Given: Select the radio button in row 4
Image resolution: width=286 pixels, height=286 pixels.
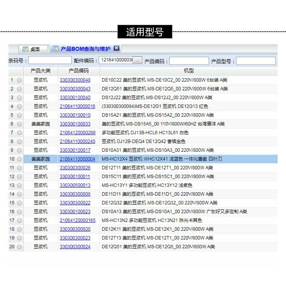Looking at the screenshot, I should [x=19, y=106].
